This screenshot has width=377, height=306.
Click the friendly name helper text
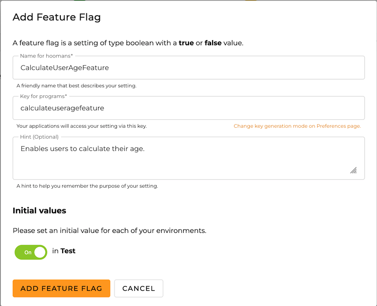pyautogui.click(x=74, y=85)
